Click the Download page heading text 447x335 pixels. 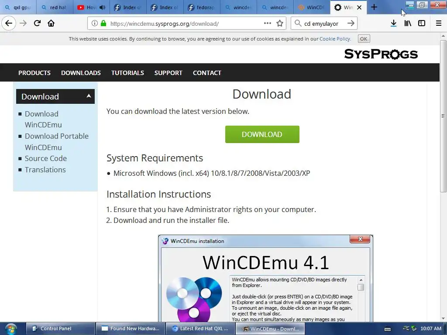(262, 94)
